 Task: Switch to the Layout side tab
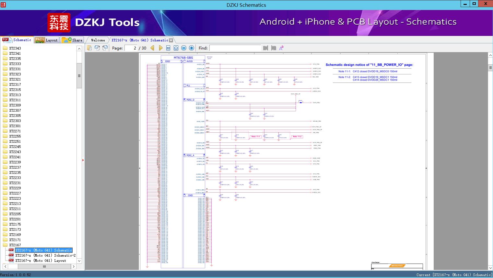tap(46, 40)
